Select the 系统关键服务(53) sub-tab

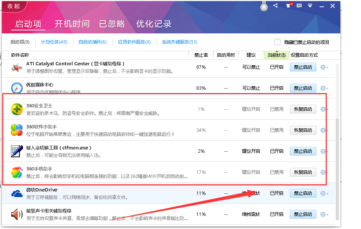pos(180,42)
